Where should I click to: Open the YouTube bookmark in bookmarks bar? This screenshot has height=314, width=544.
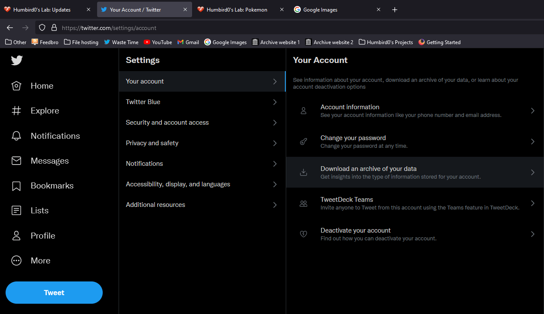click(x=158, y=42)
